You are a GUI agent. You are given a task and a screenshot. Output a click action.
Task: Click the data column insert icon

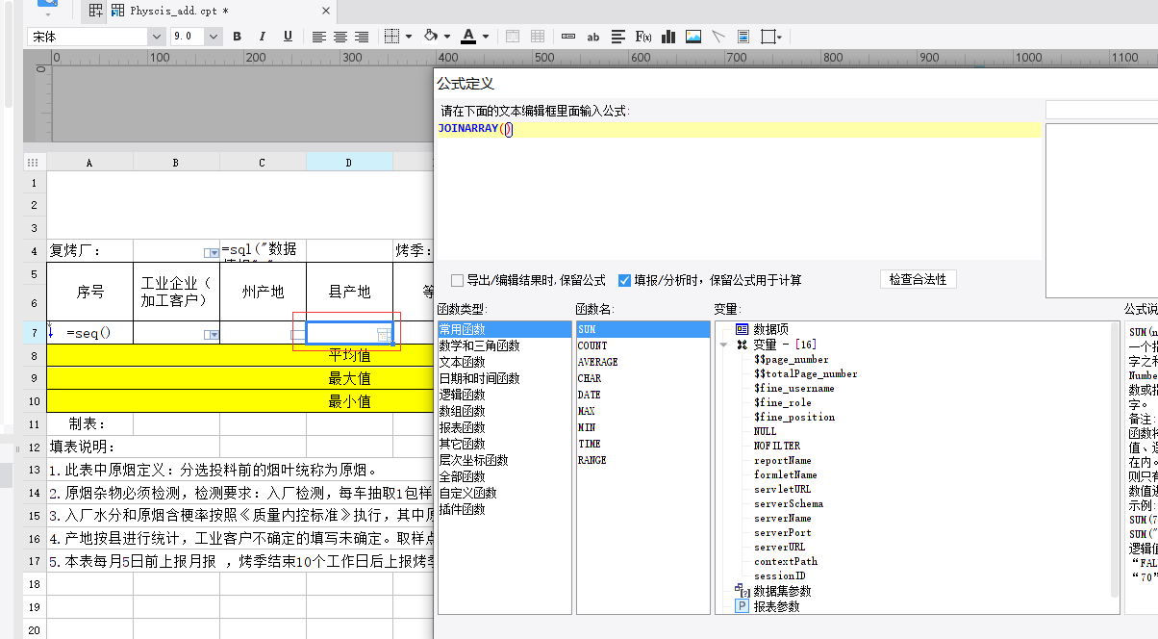pyautogui.click(x=568, y=37)
